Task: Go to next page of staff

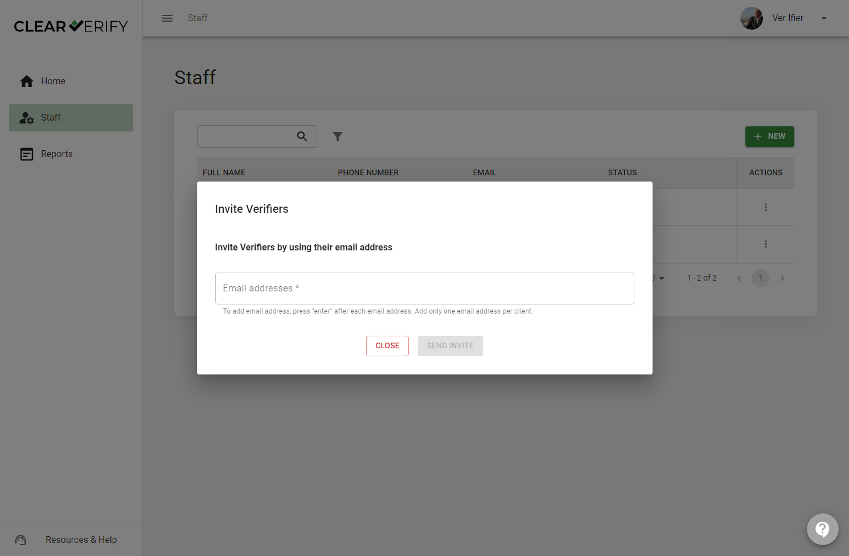Action: [x=782, y=278]
